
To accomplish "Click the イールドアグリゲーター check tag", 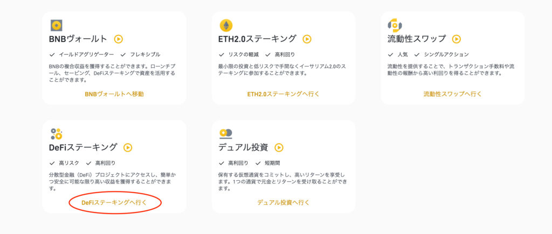I will pos(82,54).
